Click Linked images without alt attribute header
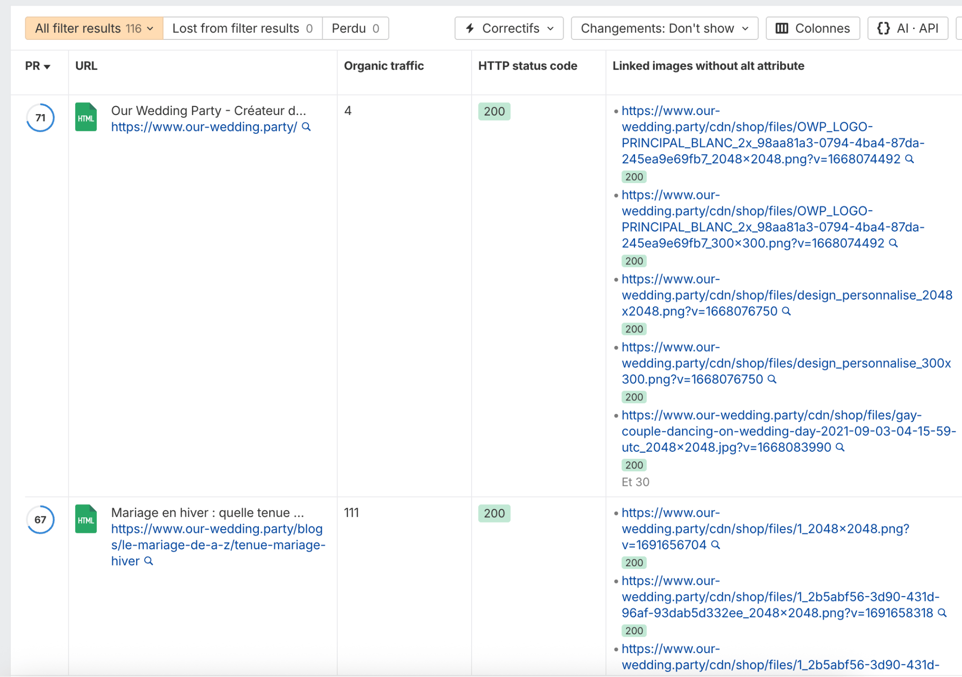 click(x=708, y=66)
